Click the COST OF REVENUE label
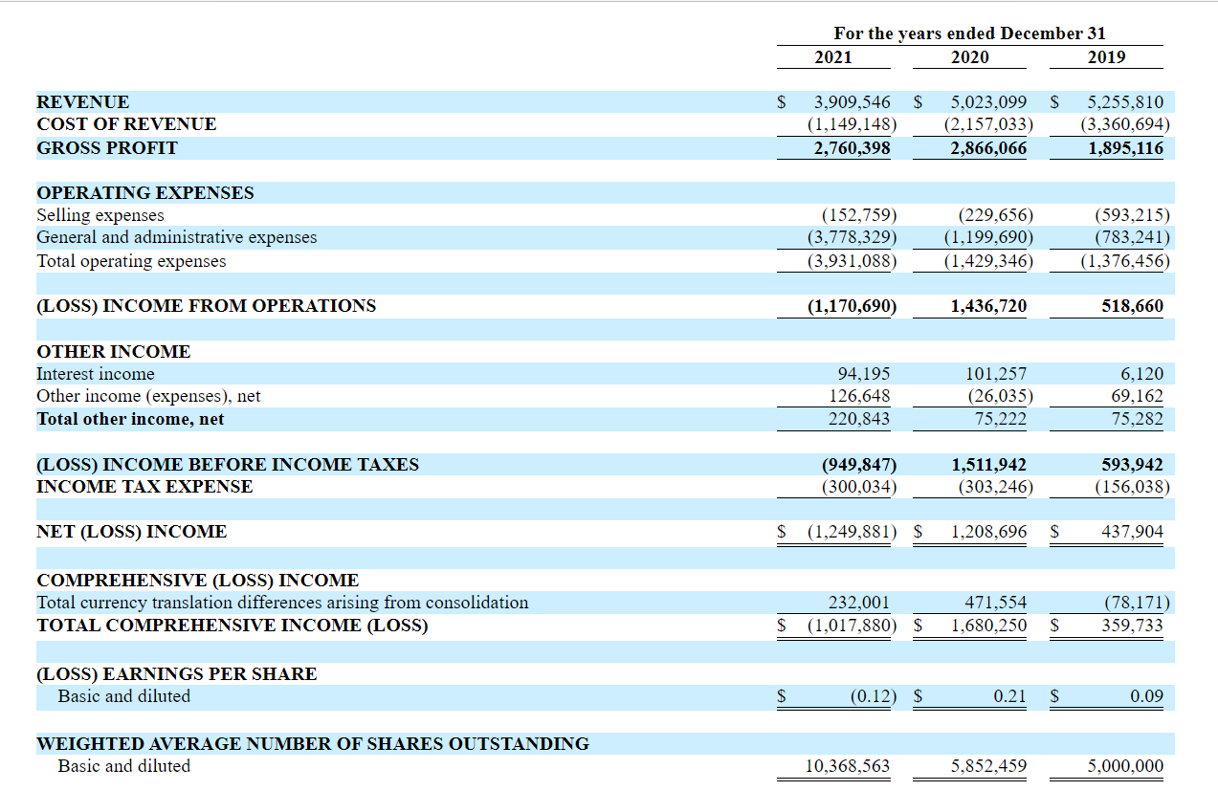1218x791 pixels. click(126, 124)
